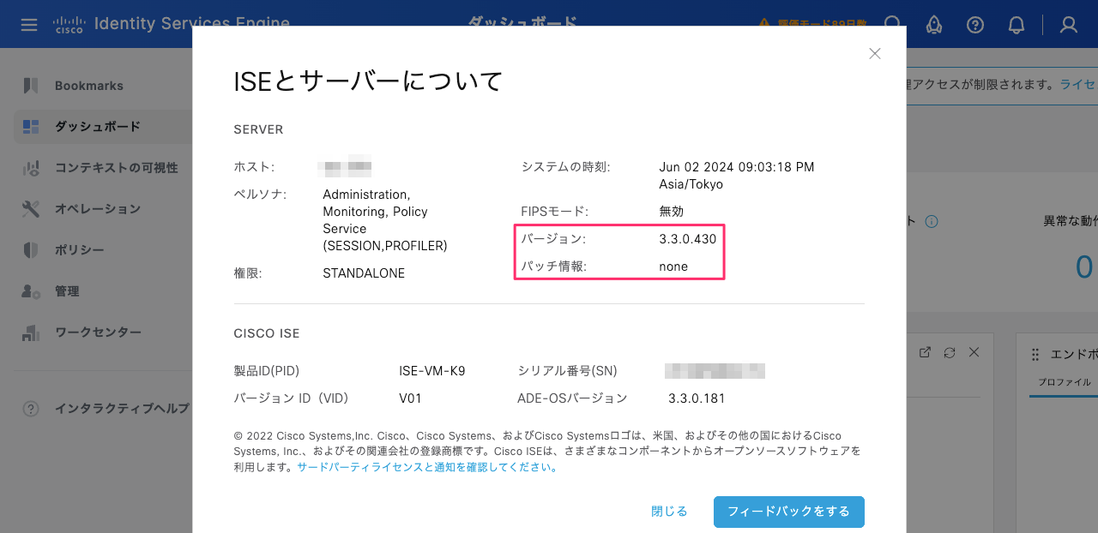Open the rocket launch icon in header
1098x533 pixels.
coord(934,24)
